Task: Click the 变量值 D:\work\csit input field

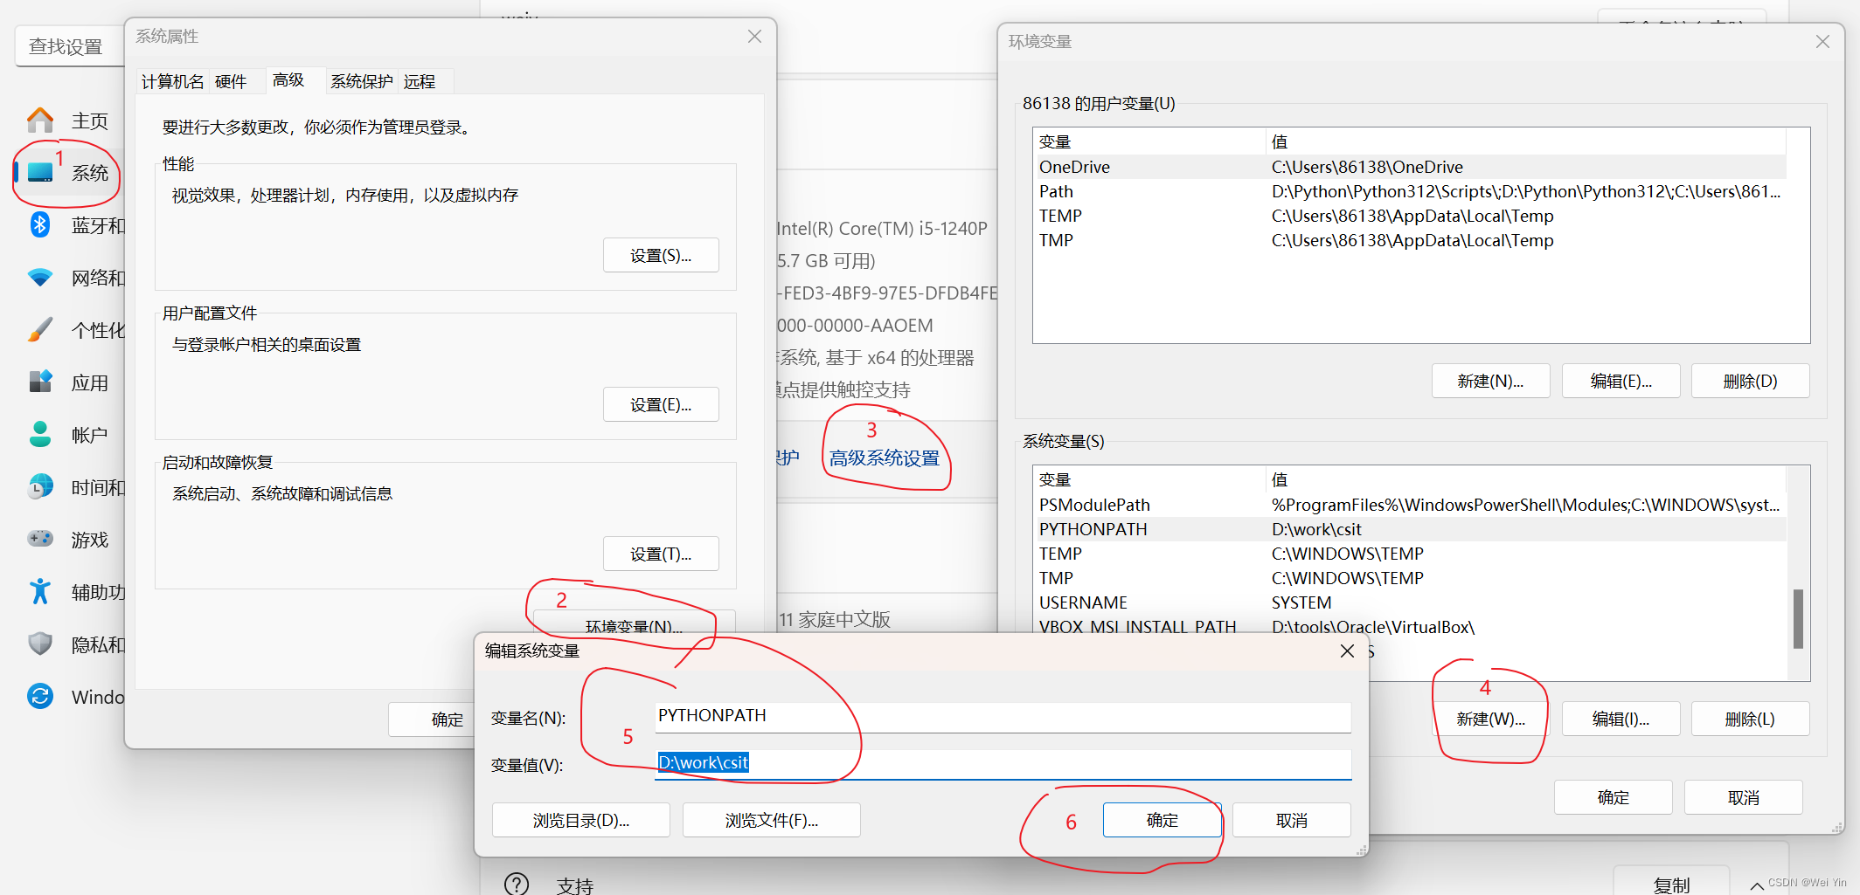Action: coord(1003,764)
